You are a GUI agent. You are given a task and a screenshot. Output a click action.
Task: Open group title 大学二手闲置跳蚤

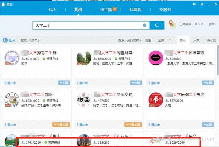click(x=113, y=53)
